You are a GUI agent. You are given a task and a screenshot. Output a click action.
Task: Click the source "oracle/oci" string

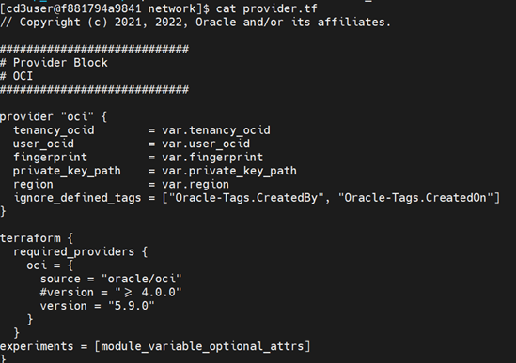pos(142,279)
